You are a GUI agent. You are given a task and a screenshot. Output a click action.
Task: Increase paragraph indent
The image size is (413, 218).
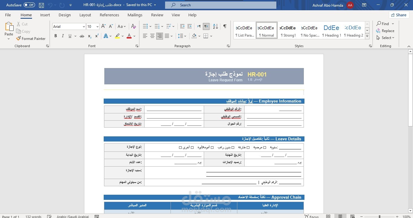click(190, 26)
